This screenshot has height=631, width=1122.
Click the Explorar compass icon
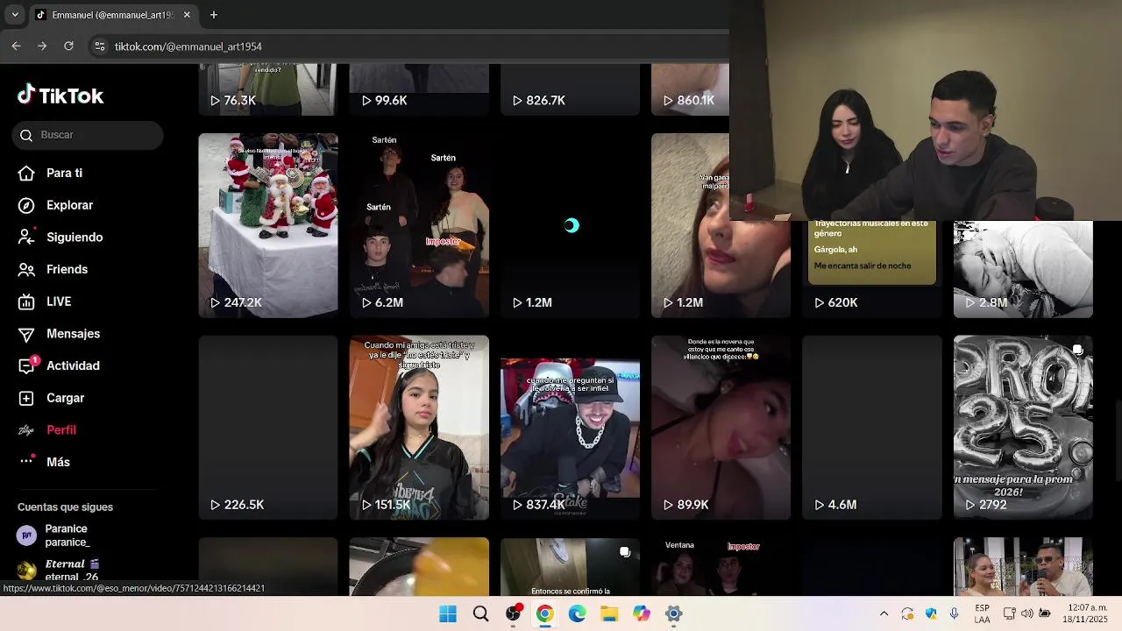pos(27,205)
